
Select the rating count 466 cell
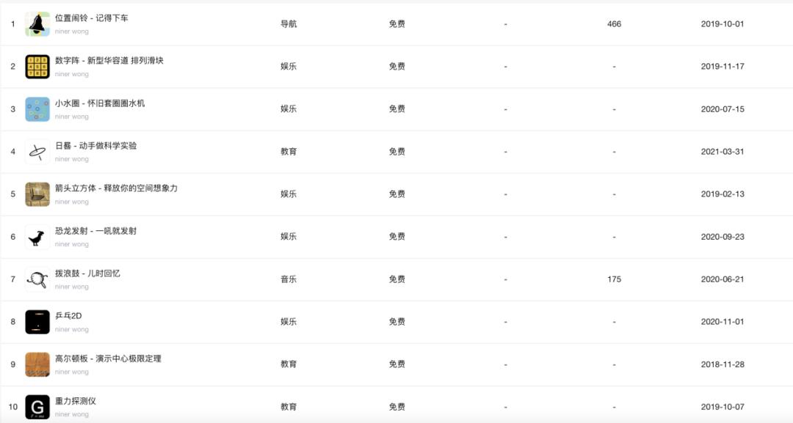pos(614,23)
